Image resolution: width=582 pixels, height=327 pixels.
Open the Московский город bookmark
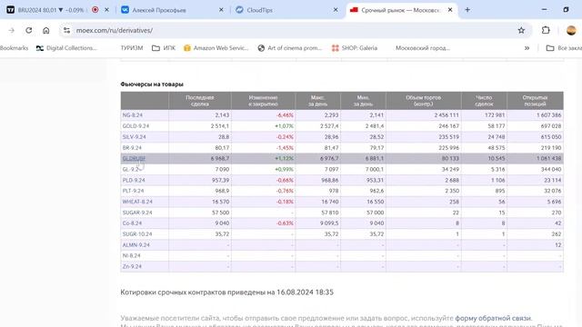[x=422, y=48]
